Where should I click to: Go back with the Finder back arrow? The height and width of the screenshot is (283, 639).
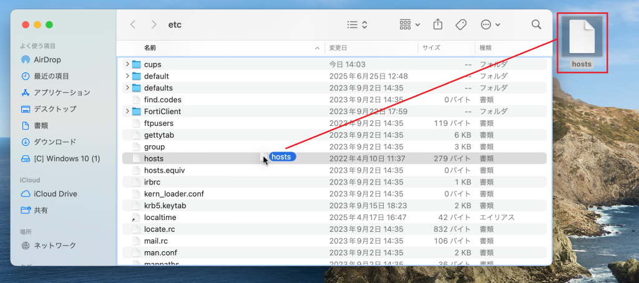[133, 24]
